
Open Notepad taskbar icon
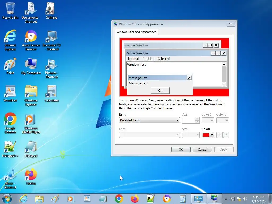103,199
